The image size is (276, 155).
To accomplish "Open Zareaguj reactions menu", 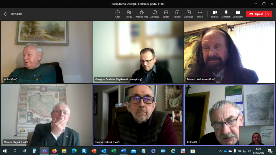I will coord(155,14).
